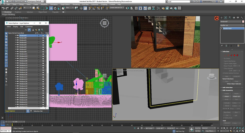Click the Key Filters button
245x133 pixels.
[210, 131]
